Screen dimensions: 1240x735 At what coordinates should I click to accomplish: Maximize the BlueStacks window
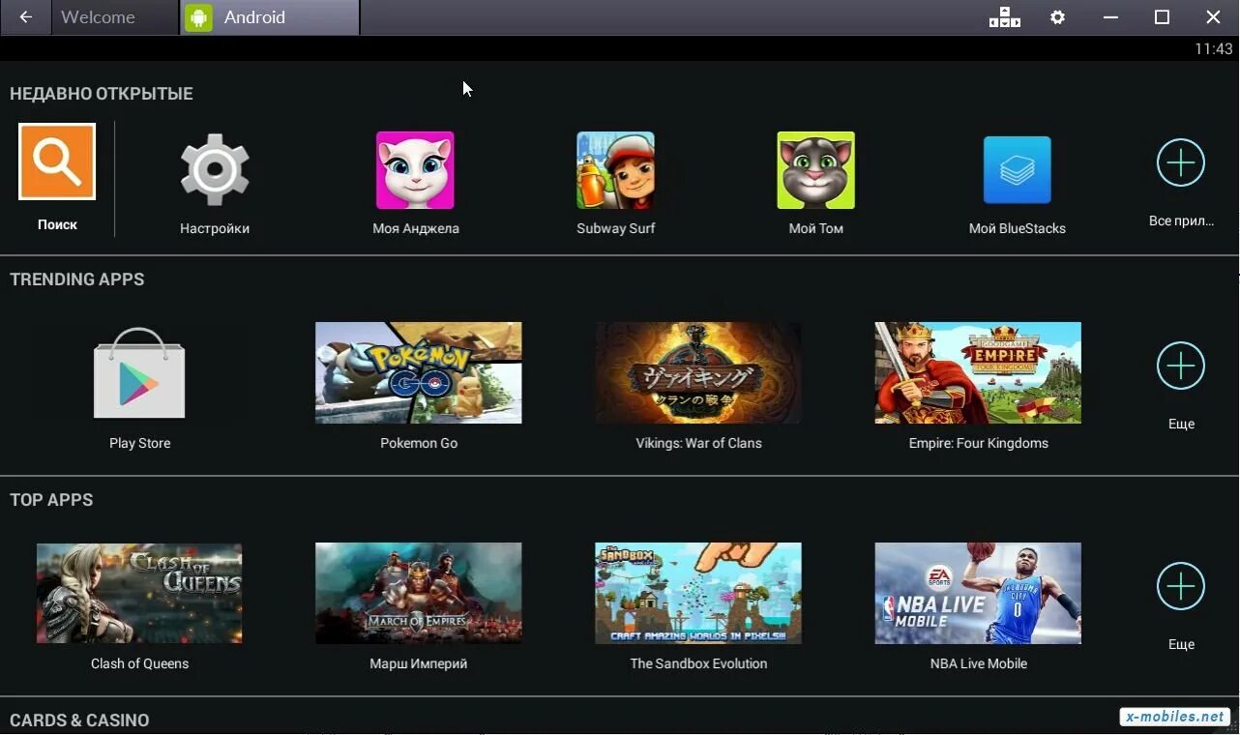pyautogui.click(x=1162, y=17)
